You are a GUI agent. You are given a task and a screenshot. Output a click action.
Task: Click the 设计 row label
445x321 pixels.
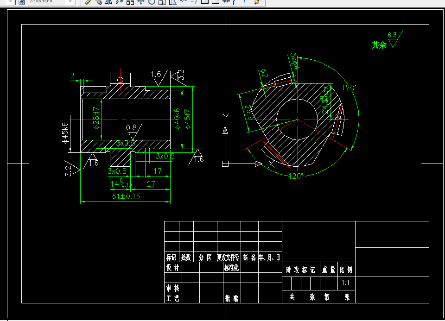[x=173, y=267]
